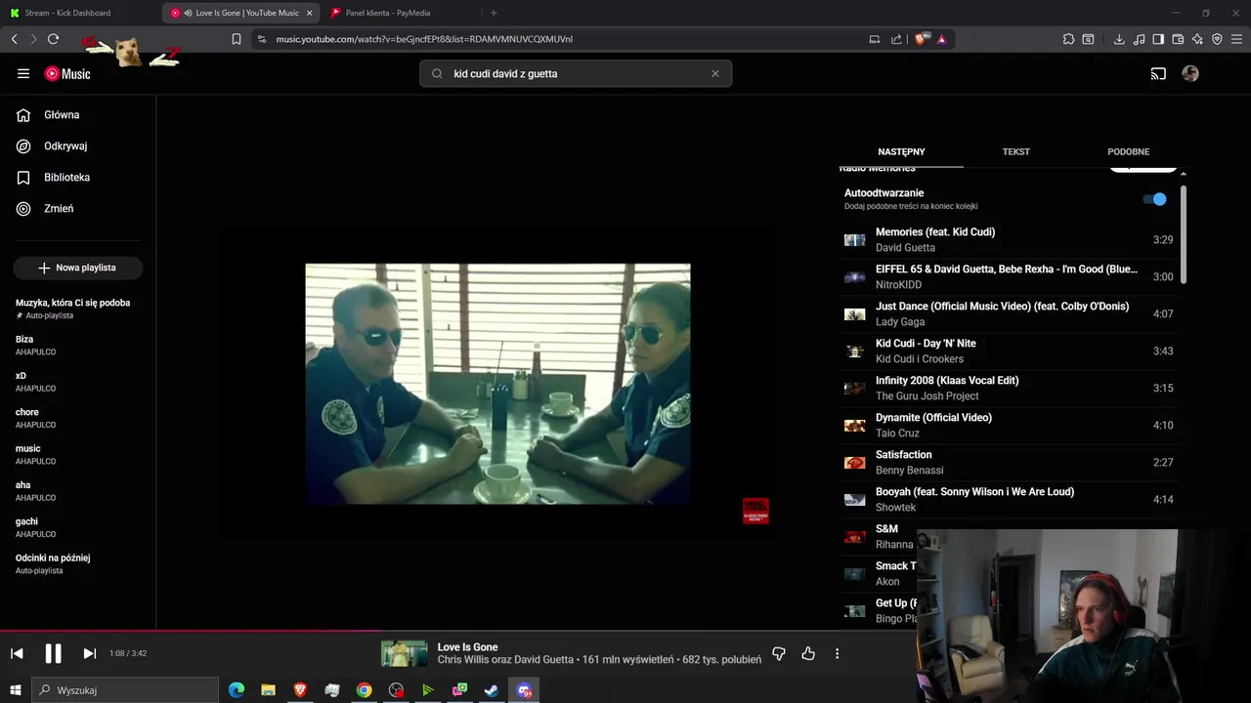
Task: Open the hamburger guide menu
Action: click(23, 73)
